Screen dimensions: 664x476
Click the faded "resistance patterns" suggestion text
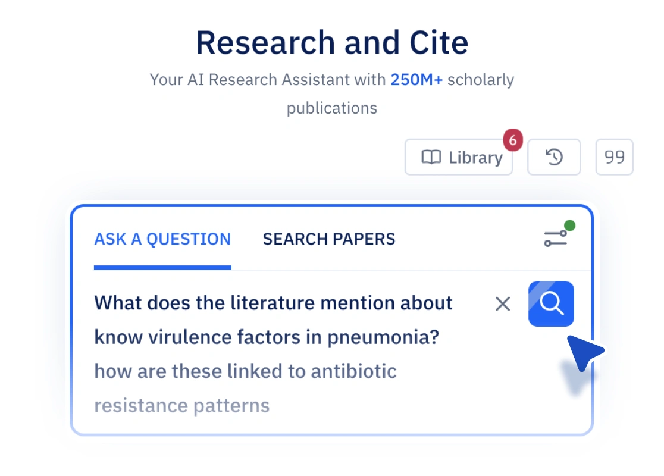click(182, 406)
